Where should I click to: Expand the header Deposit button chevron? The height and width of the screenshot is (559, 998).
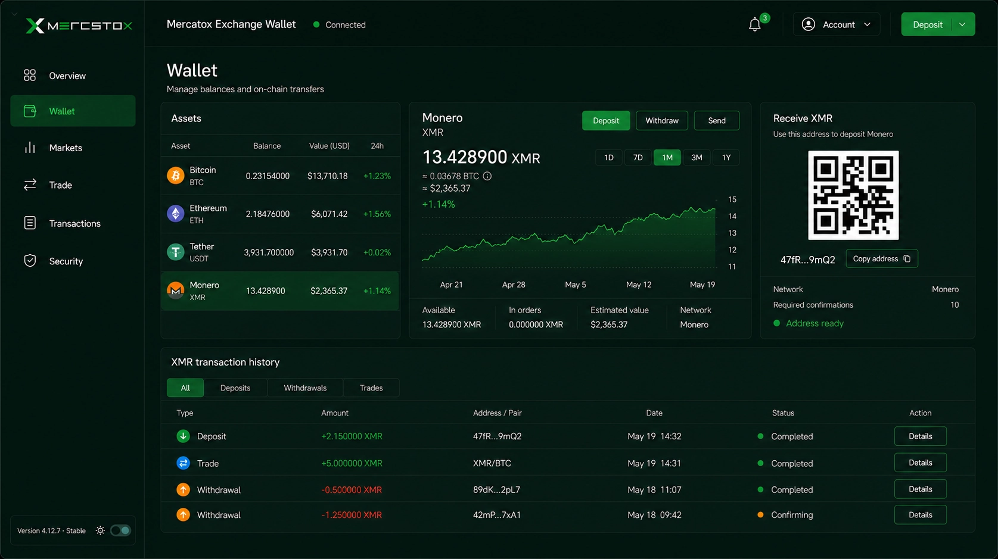tap(962, 24)
